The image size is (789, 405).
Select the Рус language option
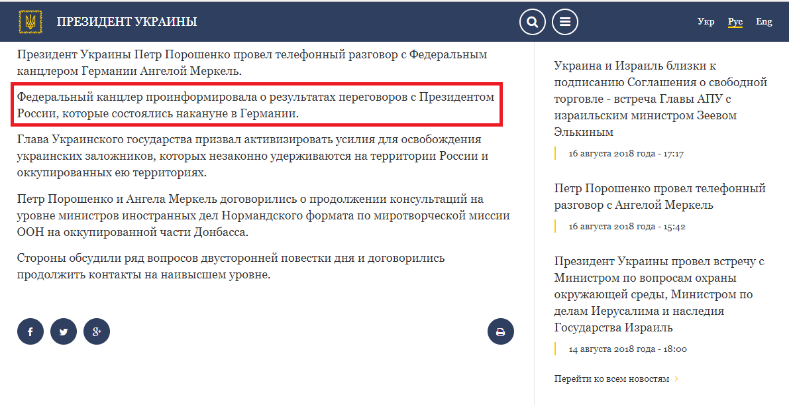[735, 22]
